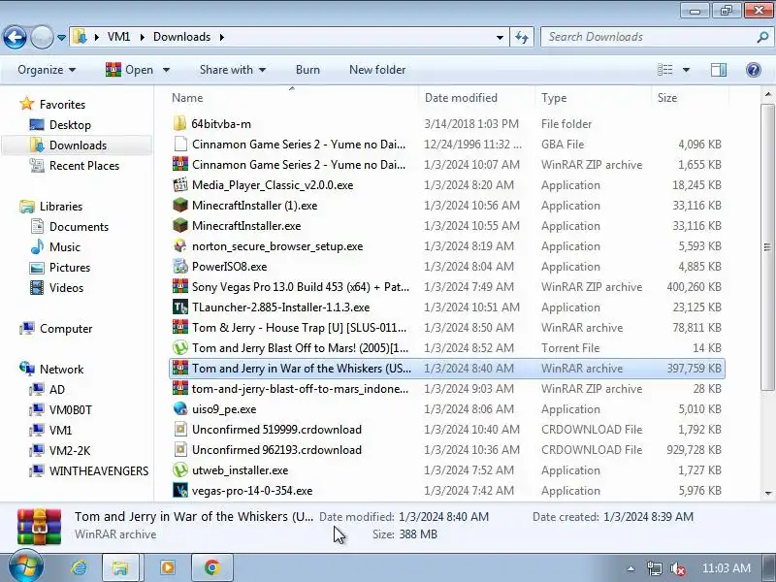Click the file list scroll down arrow
The image size is (776, 582).
[768, 493]
